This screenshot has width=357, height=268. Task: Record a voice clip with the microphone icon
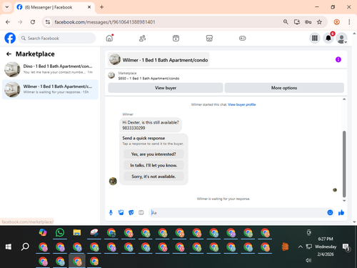(111, 212)
